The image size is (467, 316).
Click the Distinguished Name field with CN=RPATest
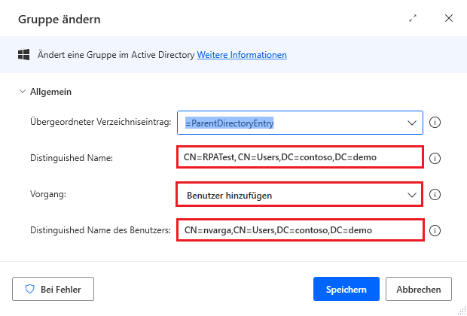coord(300,157)
